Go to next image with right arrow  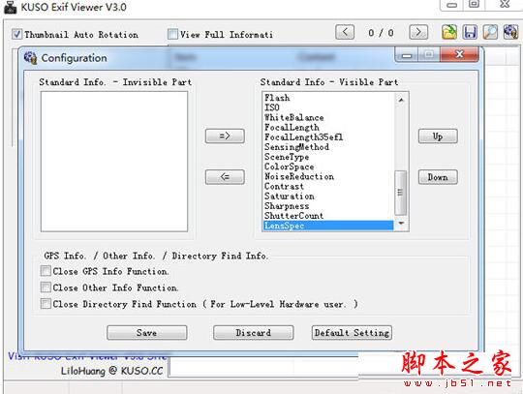(x=418, y=32)
